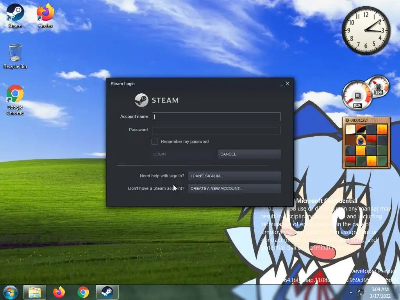Launch Firefox from the taskbar
Screen dimensions: 400x300
[59, 292]
